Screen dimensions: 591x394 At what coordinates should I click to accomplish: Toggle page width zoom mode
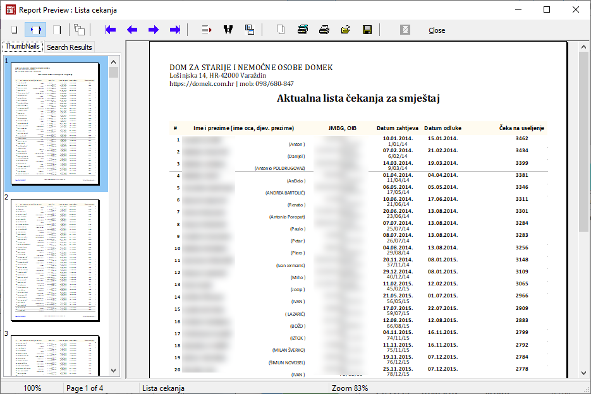coord(35,30)
